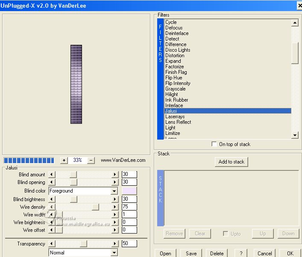This screenshot has height=257, width=302.
Task: Open www.VanDerLee.com link
Action: click(123, 160)
